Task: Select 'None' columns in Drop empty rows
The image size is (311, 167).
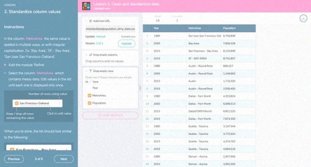Action: click(x=96, y=82)
